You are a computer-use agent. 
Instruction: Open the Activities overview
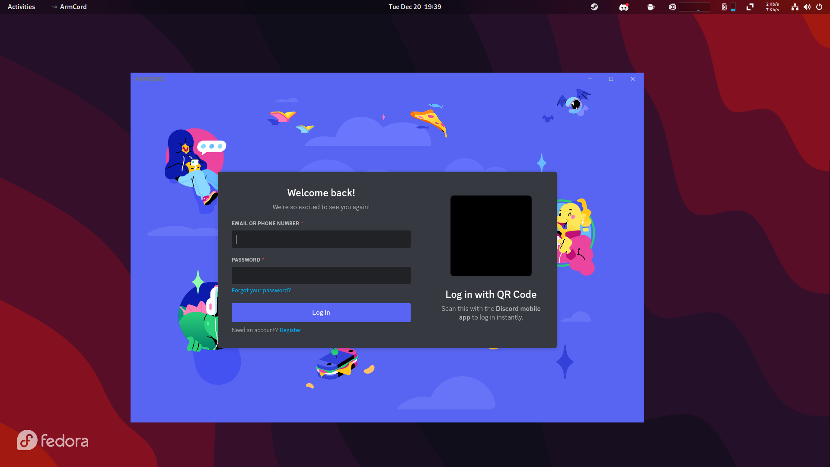pyautogui.click(x=21, y=7)
